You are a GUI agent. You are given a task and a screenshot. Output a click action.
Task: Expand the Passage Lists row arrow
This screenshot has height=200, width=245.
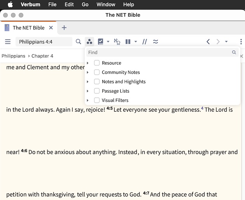point(87,91)
